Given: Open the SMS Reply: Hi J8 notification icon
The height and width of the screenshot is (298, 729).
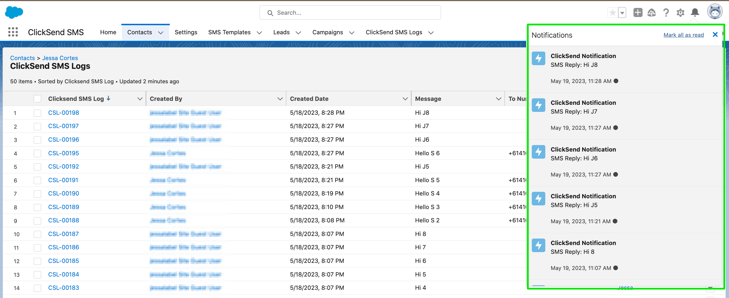Looking at the screenshot, I should point(539,58).
